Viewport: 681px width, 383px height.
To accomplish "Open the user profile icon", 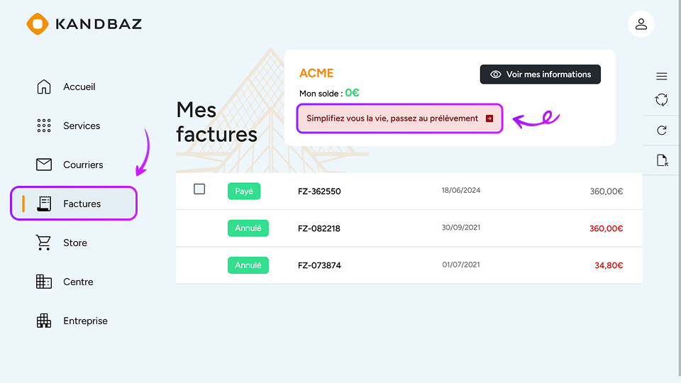I will pyautogui.click(x=641, y=24).
